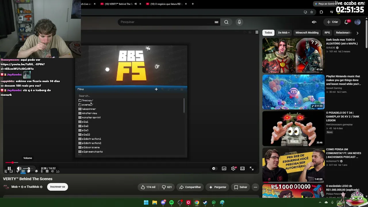Open the GrifoEXE channel name
The image size is (368, 207).
click(331, 48)
